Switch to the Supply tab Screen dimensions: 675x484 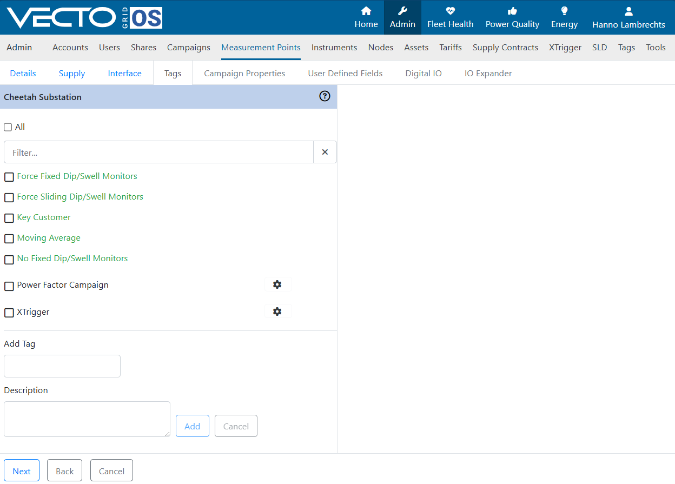[72, 73]
